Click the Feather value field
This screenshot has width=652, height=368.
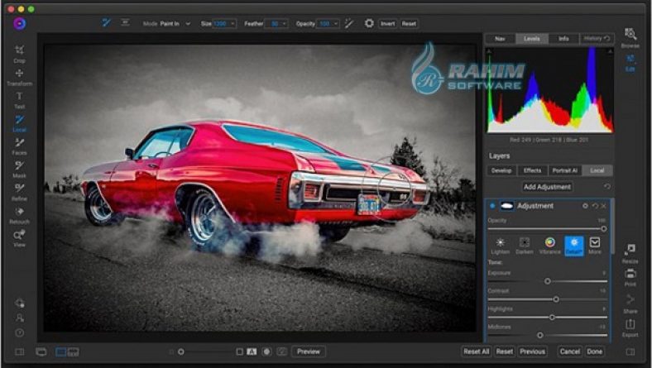point(274,24)
